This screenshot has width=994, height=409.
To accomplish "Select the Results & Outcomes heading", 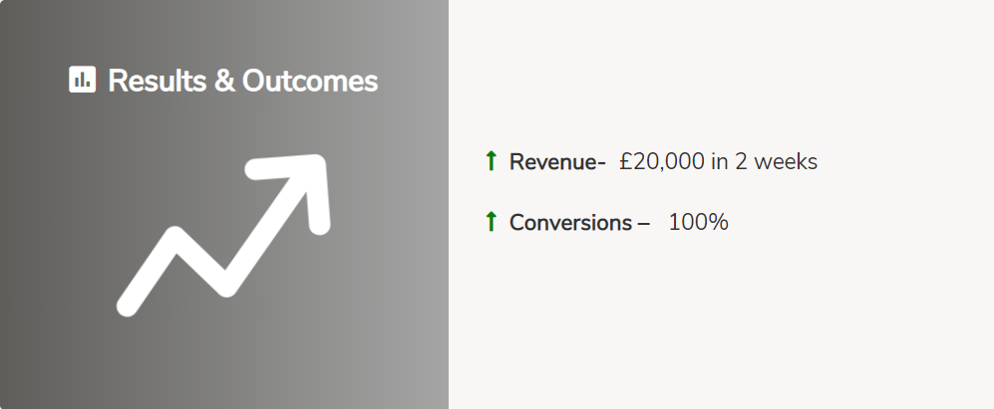I will [x=242, y=81].
